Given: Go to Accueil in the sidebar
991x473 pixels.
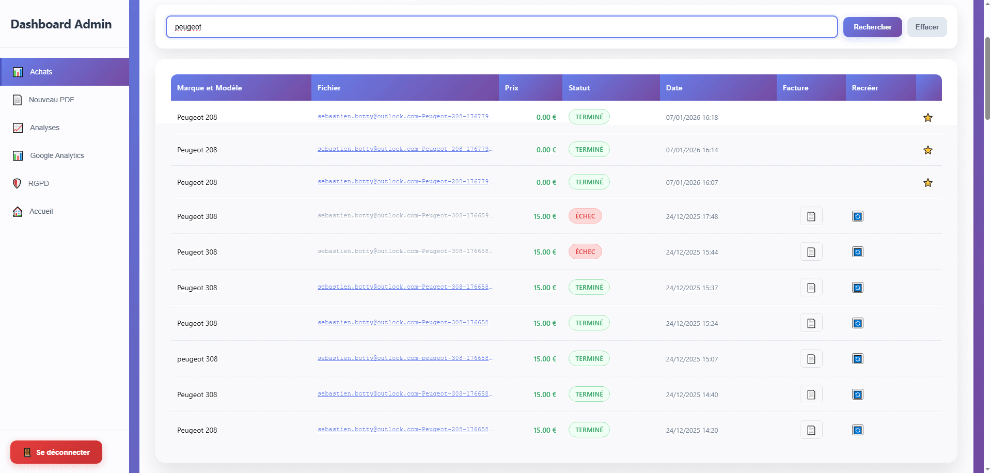Looking at the screenshot, I should [65, 211].
